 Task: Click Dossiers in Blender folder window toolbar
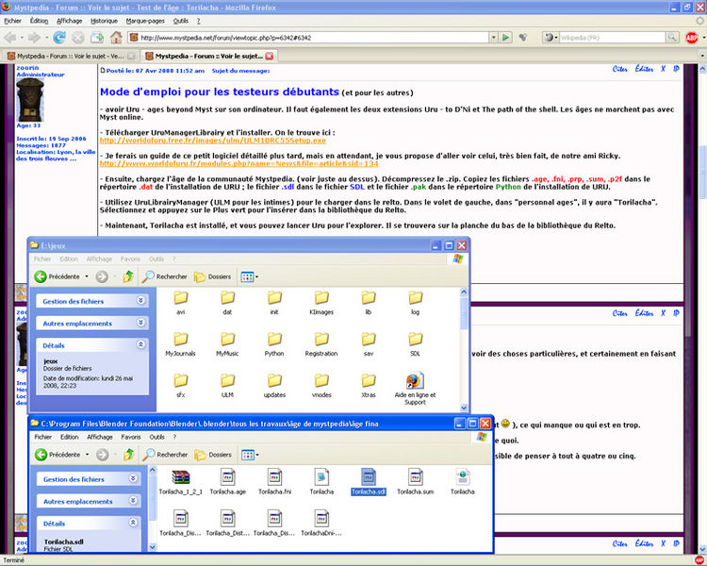(213, 455)
